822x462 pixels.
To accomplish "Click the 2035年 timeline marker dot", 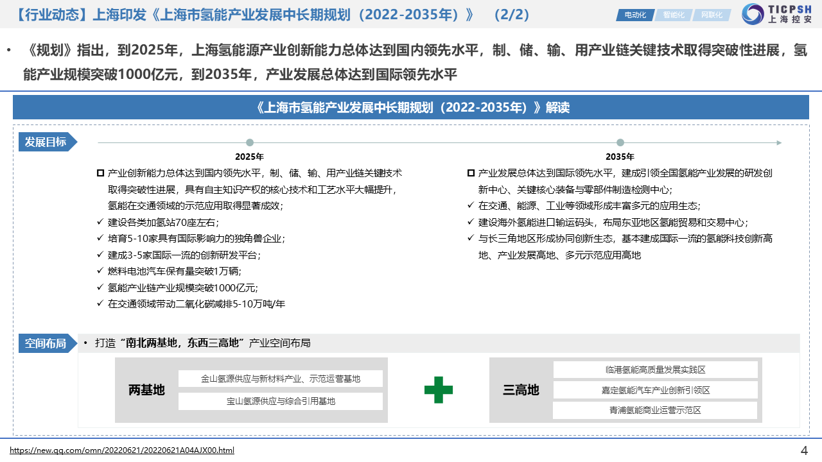I will (x=620, y=142).
